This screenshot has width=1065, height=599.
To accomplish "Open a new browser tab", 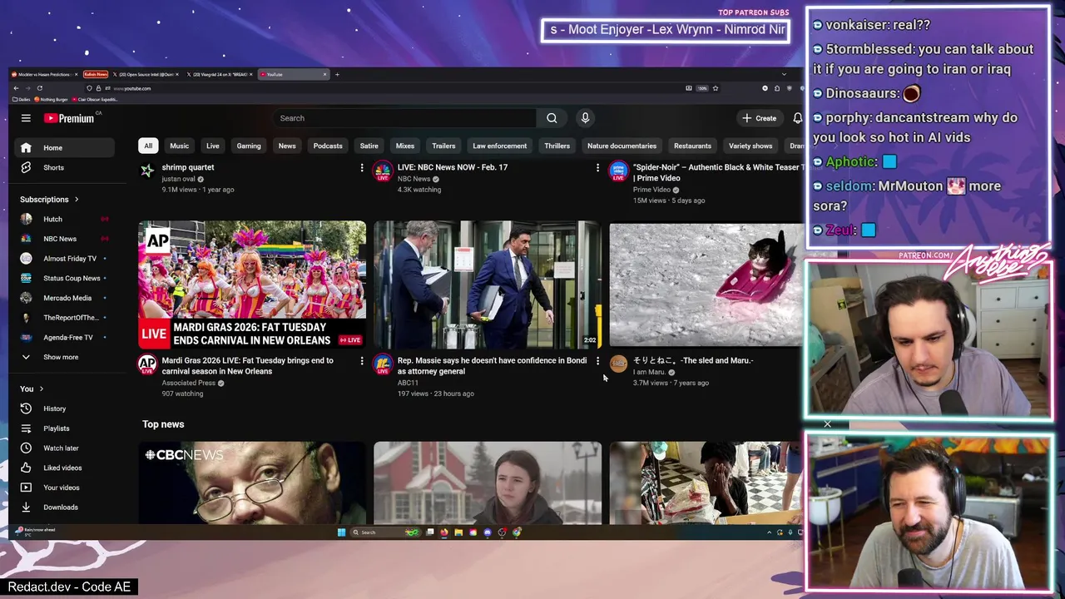I will 337,75.
